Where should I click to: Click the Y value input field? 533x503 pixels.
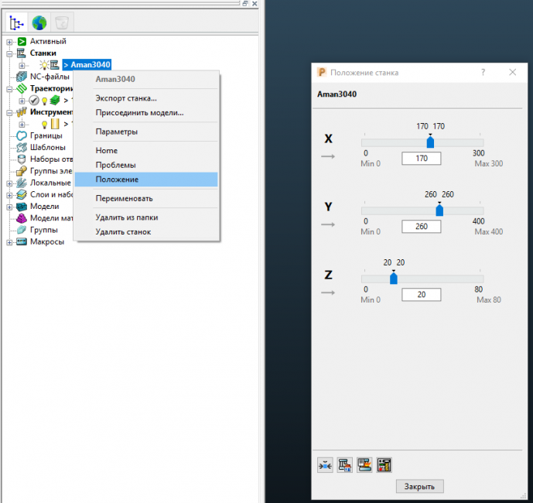[x=421, y=226]
